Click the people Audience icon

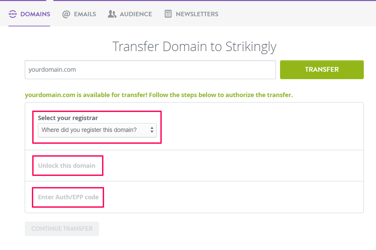pyautogui.click(x=112, y=14)
